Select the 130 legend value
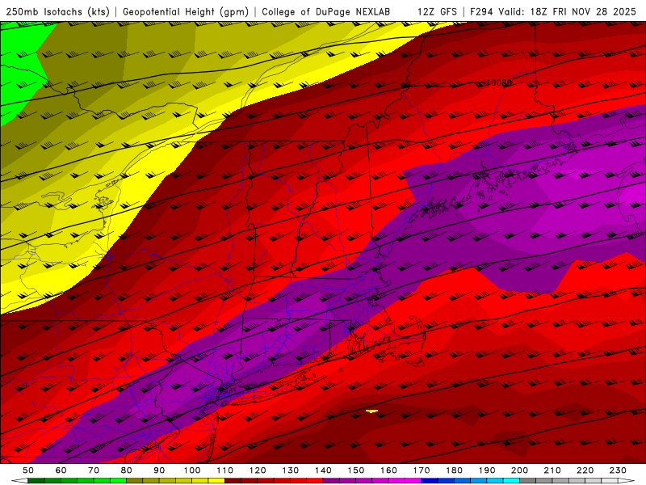Image resolution: width=646 pixels, height=485 pixels. (x=291, y=470)
